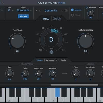Click the Modulate section label

pyautogui.click(x=90, y=64)
